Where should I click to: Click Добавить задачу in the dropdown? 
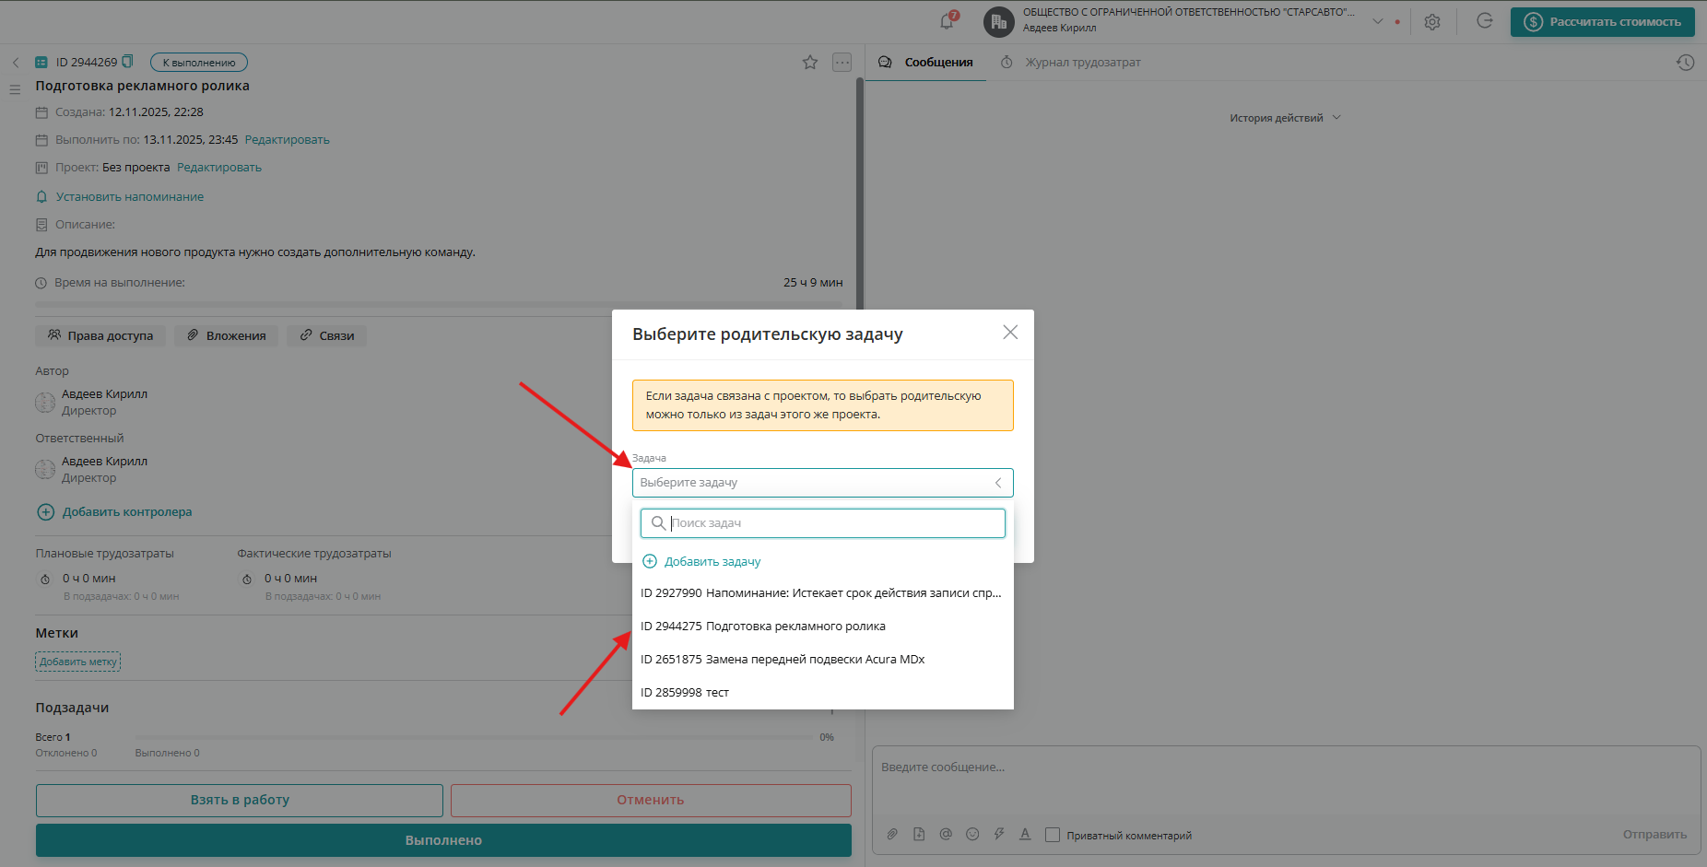pos(712,561)
